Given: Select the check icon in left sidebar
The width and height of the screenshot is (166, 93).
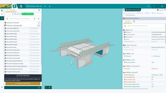Looking at the screenshot, I should [2, 18].
